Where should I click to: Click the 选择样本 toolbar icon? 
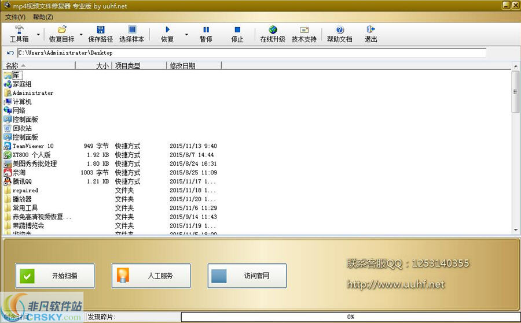(132, 30)
